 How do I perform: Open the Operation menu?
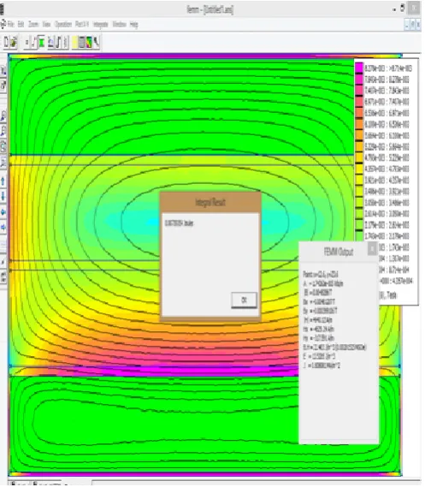pyautogui.click(x=63, y=24)
